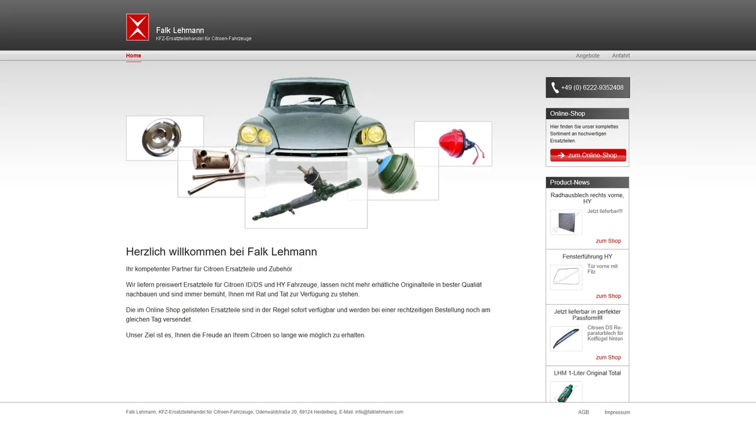756x425 pixels.
Task: Follow zum Shop link under Radhausblech
Action: pos(609,241)
